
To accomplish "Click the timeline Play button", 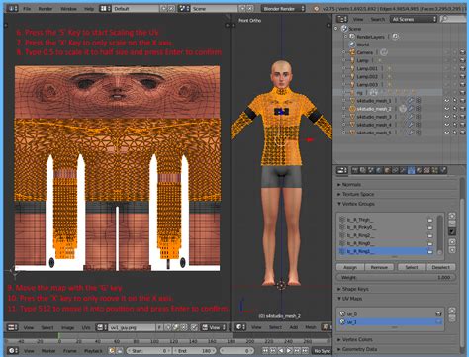I will 289,351.
